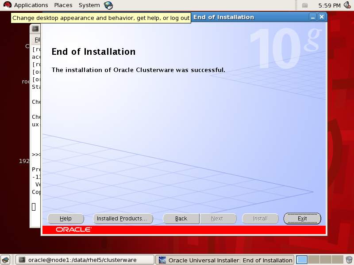Click the Show Desktop icon in the bottom panel
Viewport: 354px width, 265px height.
(5, 260)
